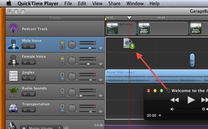
Task: Open the File menu
Action: pyautogui.click(x=68, y=3)
